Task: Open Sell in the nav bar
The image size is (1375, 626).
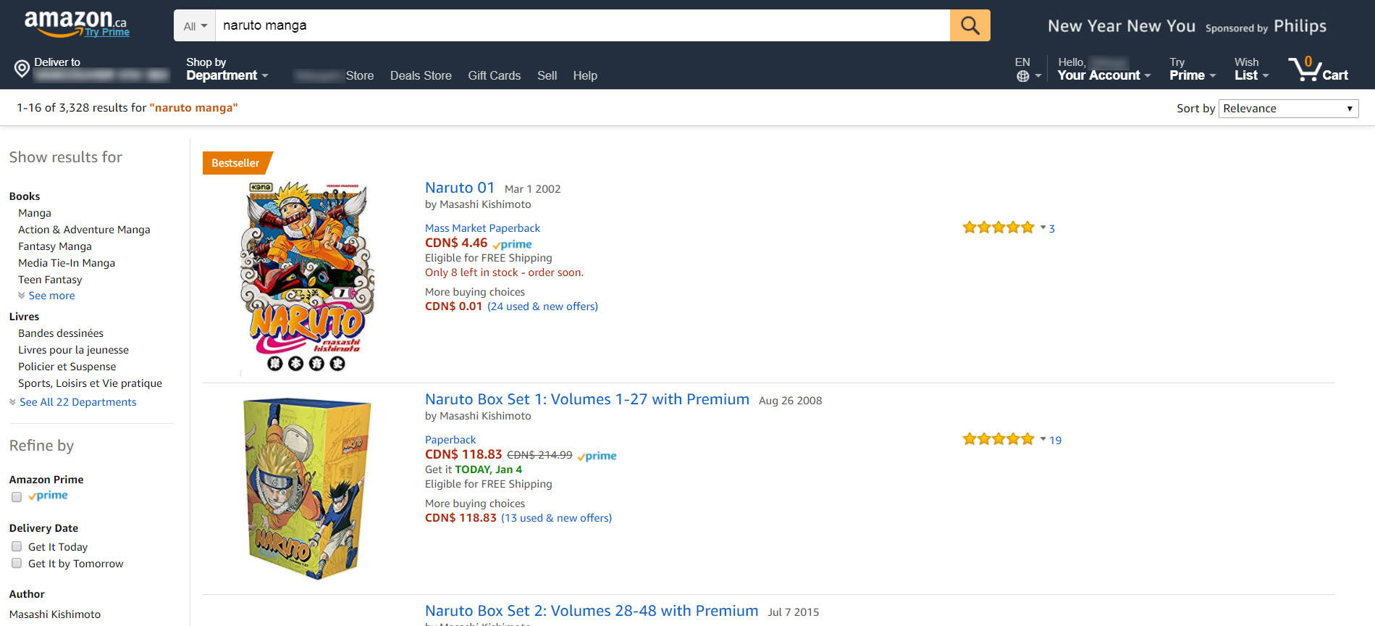Action: (547, 75)
